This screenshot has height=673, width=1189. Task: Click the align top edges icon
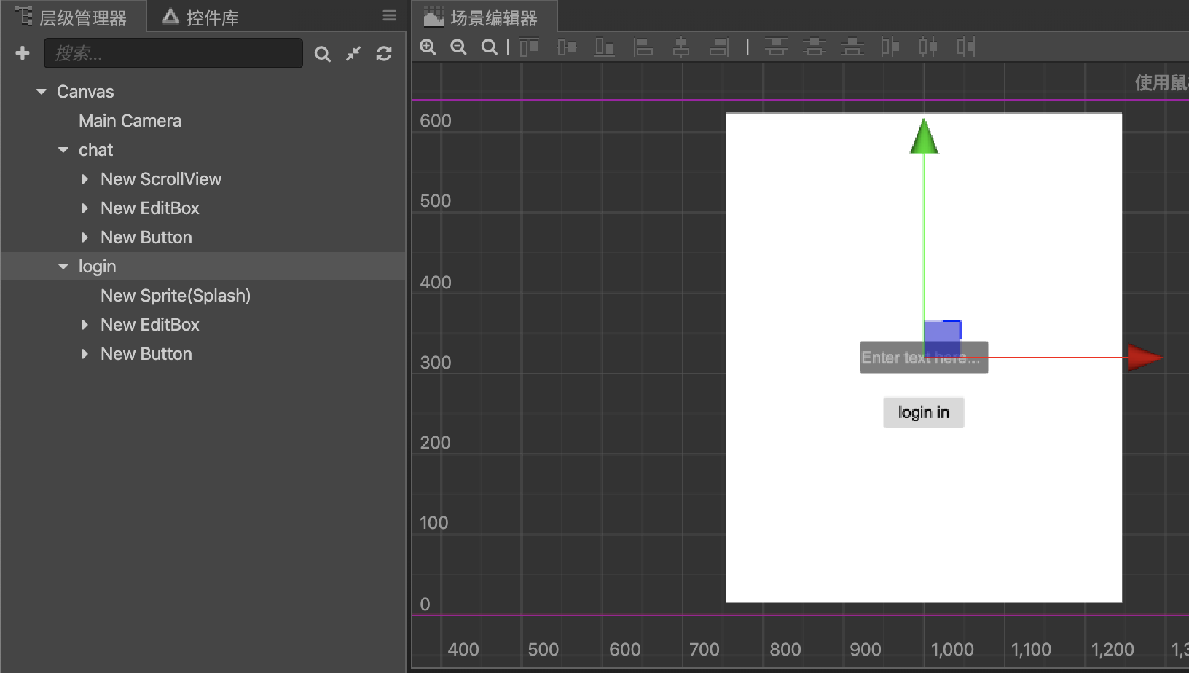(529, 47)
